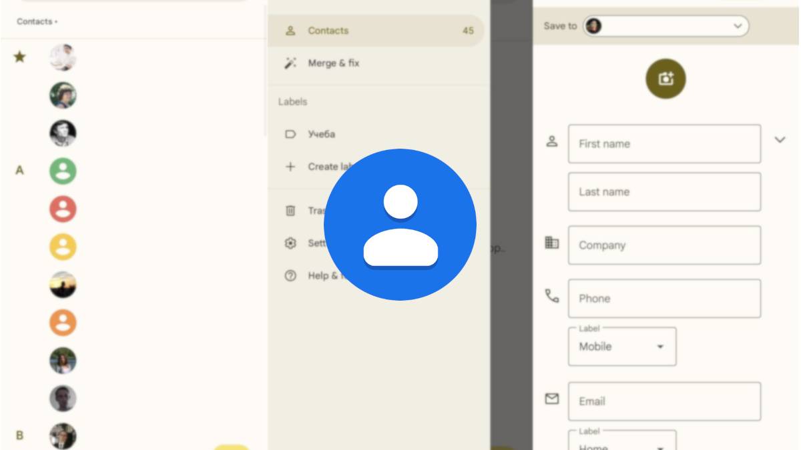Click the Merge & fix magic wand icon
Image resolution: width=801 pixels, height=450 pixels.
coord(290,63)
